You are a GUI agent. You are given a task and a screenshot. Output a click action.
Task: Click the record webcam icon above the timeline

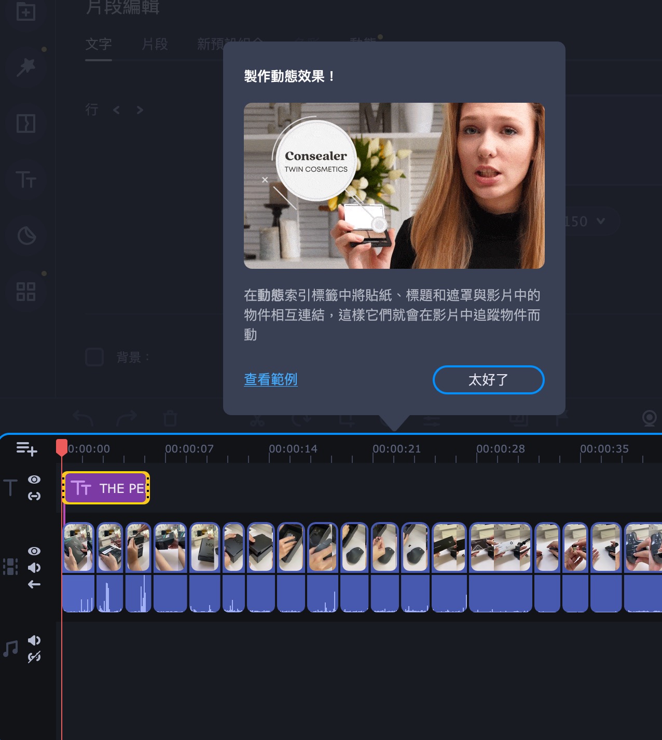coord(650,418)
